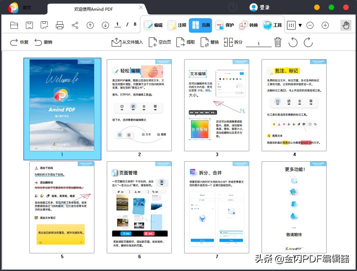Open the 编辑 (Edit) tab
Screen dimensions: 357x271
(x=154, y=25)
